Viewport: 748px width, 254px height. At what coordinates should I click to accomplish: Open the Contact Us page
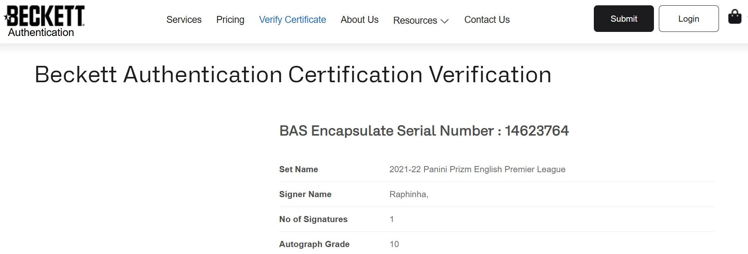[487, 20]
